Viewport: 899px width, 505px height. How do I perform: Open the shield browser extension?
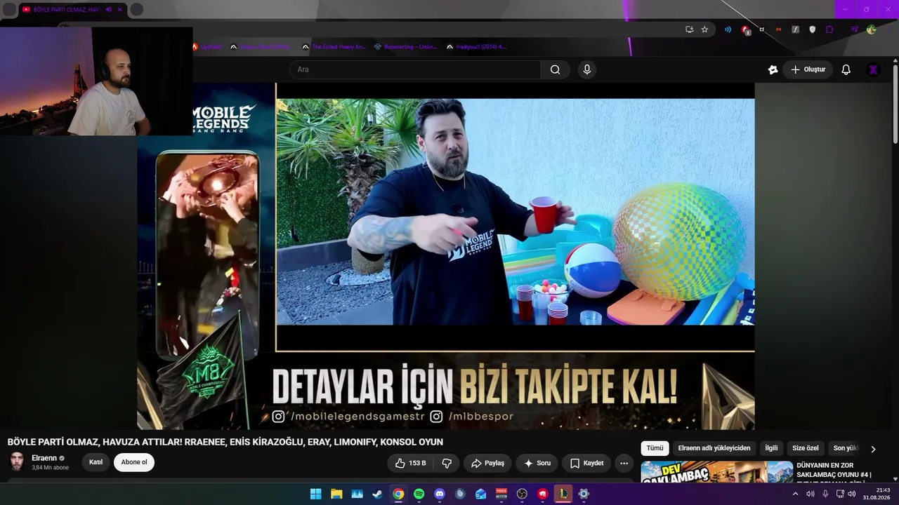pyautogui.click(x=813, y=29)
